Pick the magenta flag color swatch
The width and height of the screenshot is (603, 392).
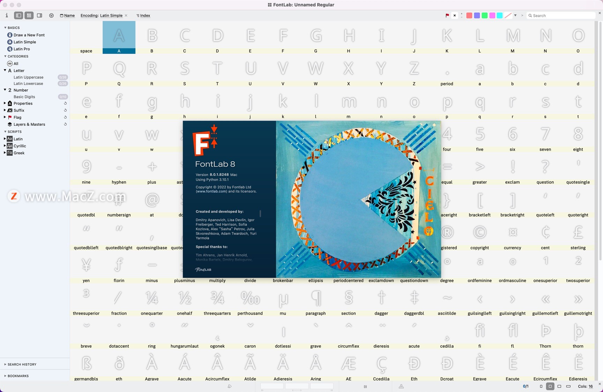[492, 15]
